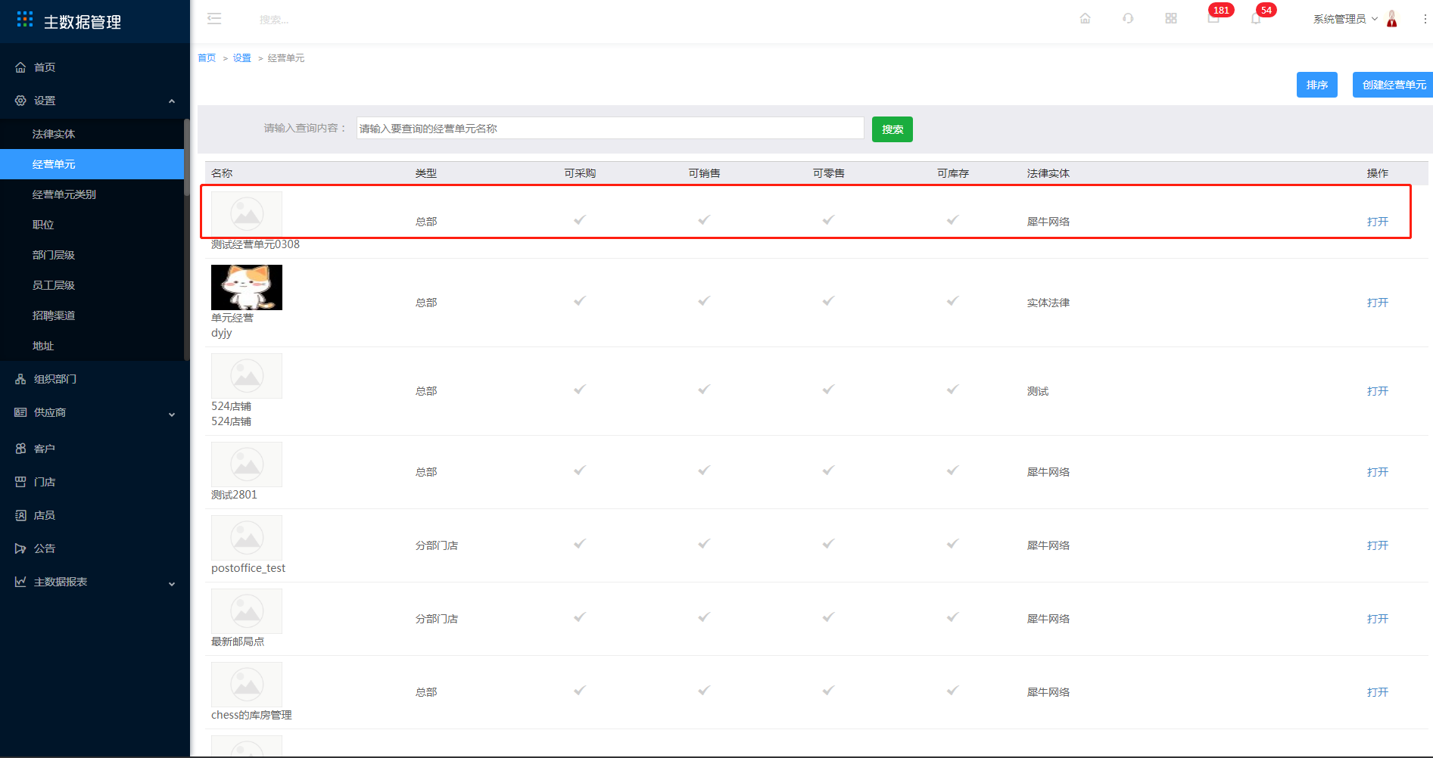Expand the 主数据报表 menu chevron

pos(172,583)
